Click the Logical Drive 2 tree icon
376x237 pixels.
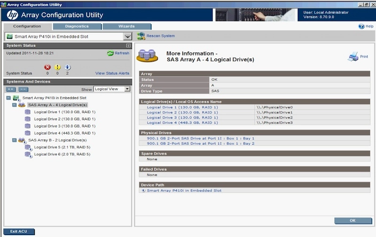[28, 119]
